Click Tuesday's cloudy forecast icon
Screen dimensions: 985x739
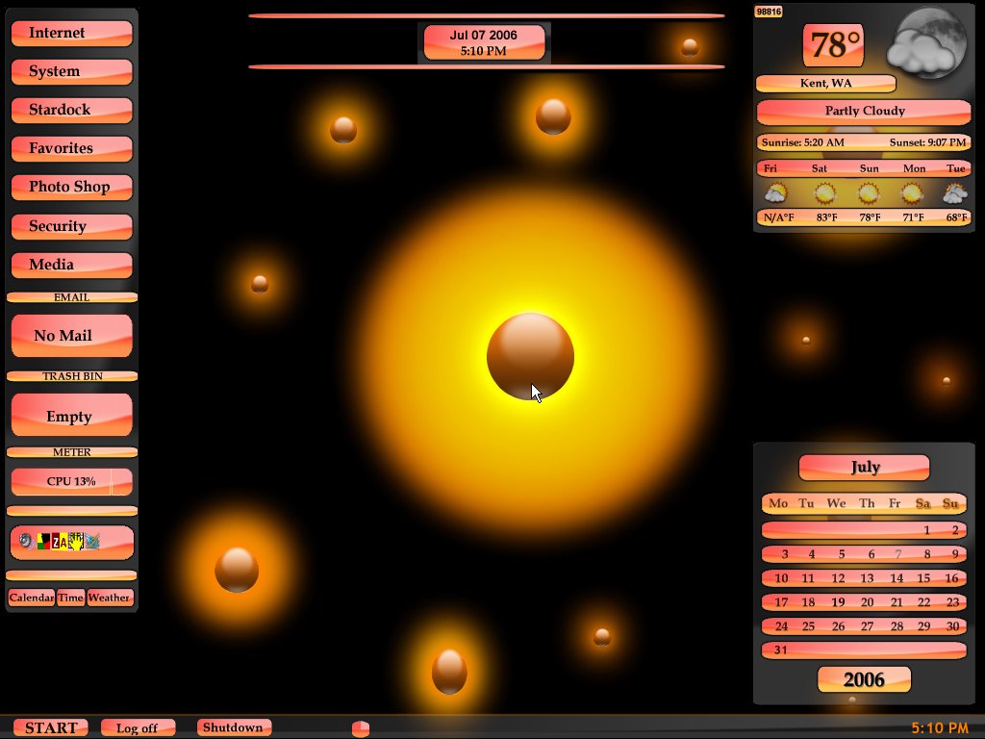point(954,194)
